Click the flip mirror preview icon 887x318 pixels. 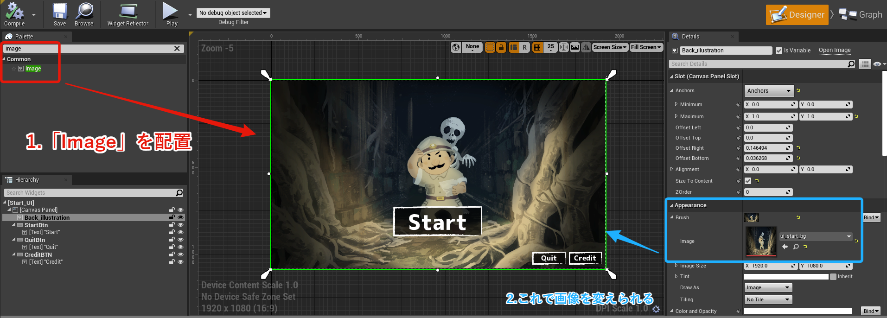[x=586, y=47]
